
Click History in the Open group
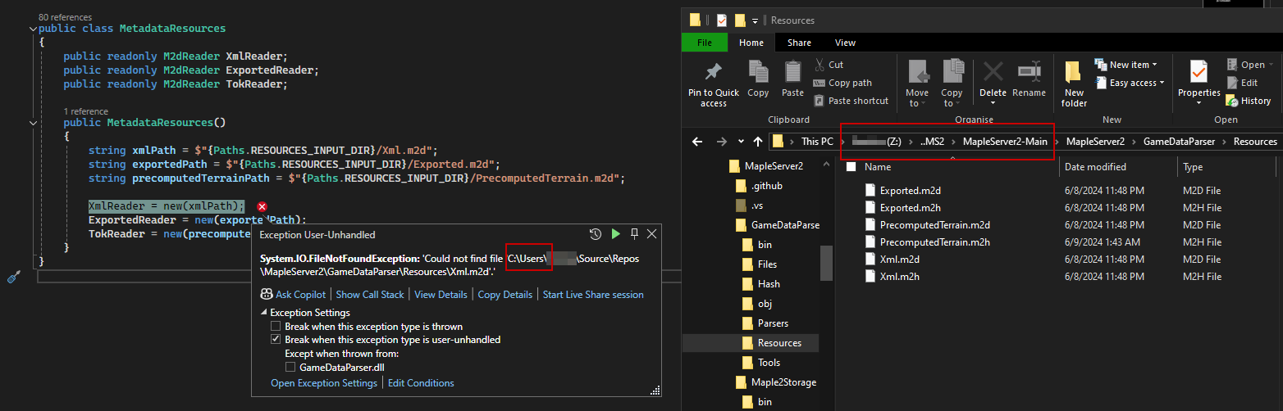pyautogui.click(x=1248, y=101)
